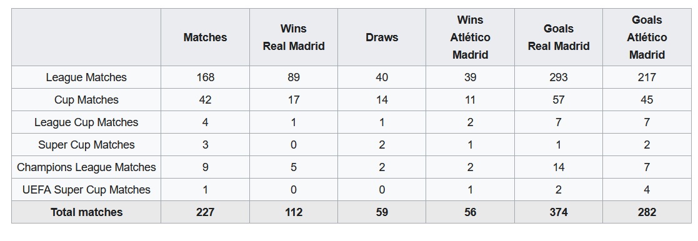The height and width of the screenshot is (241, 698).
Task: Select UEFA Super Cup Matches label
Action: pos(86,190)
